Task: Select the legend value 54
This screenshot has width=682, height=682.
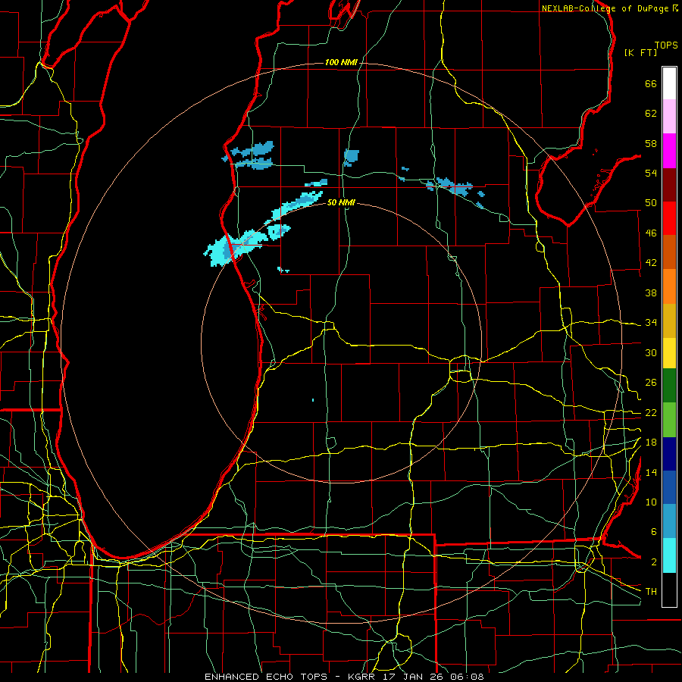Action: coord(651,174)
